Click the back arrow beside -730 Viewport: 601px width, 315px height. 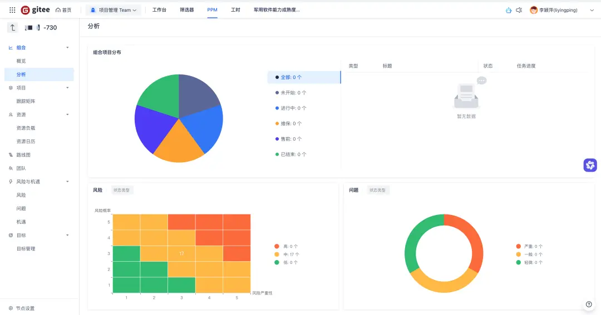13,28
